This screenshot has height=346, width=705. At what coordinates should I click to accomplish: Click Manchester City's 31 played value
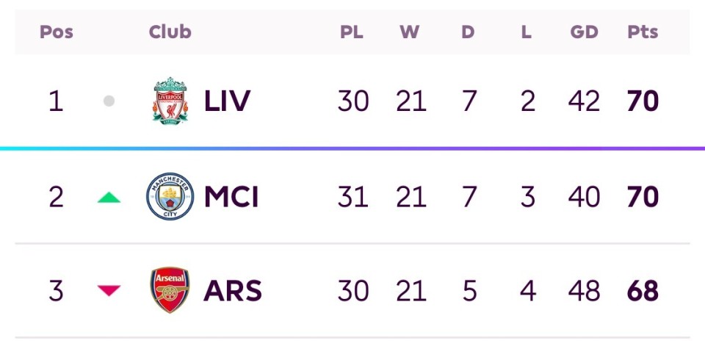[352, 197]
